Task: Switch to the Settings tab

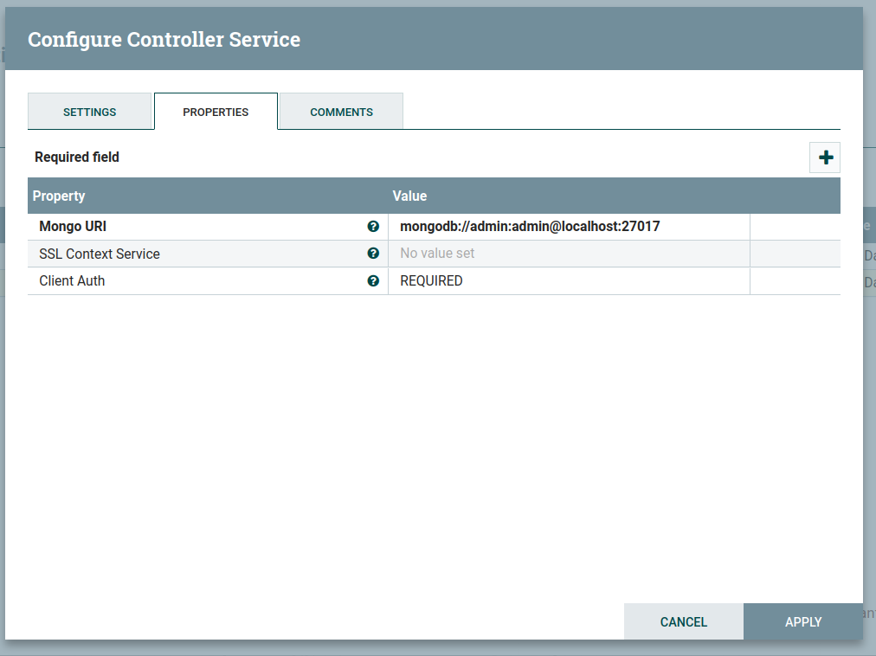Action: click(90, 112)
